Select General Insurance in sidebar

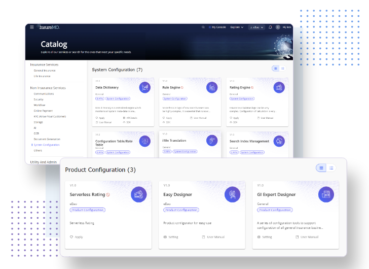(45, 71)
